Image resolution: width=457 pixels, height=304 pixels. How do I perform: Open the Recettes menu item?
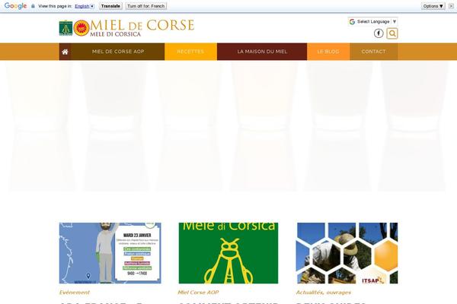190,52
